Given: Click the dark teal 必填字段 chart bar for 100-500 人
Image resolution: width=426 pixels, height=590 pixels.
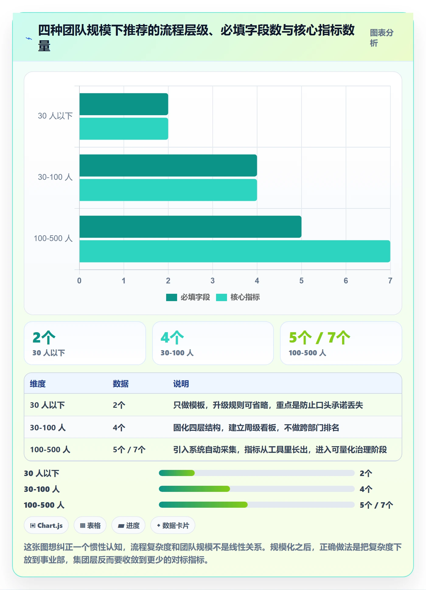Looking at the screenshot, I should (190, 227).
